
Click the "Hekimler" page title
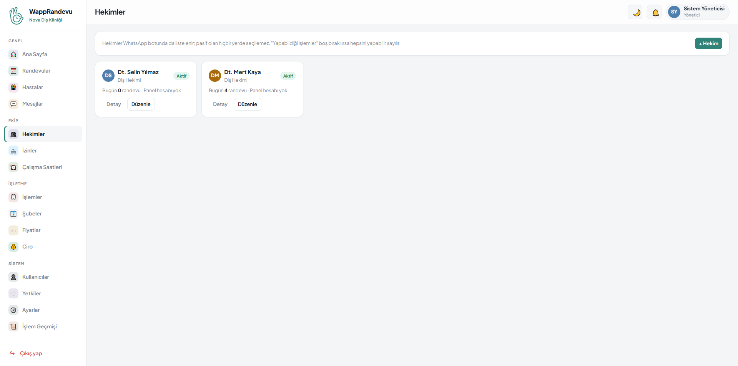(110, 12)
